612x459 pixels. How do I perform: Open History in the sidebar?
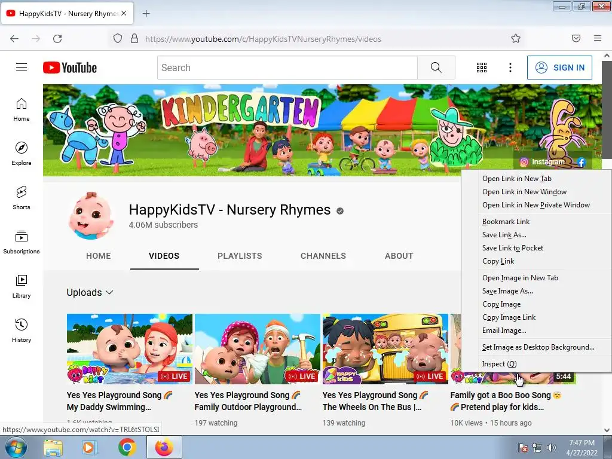pos(22,330)
